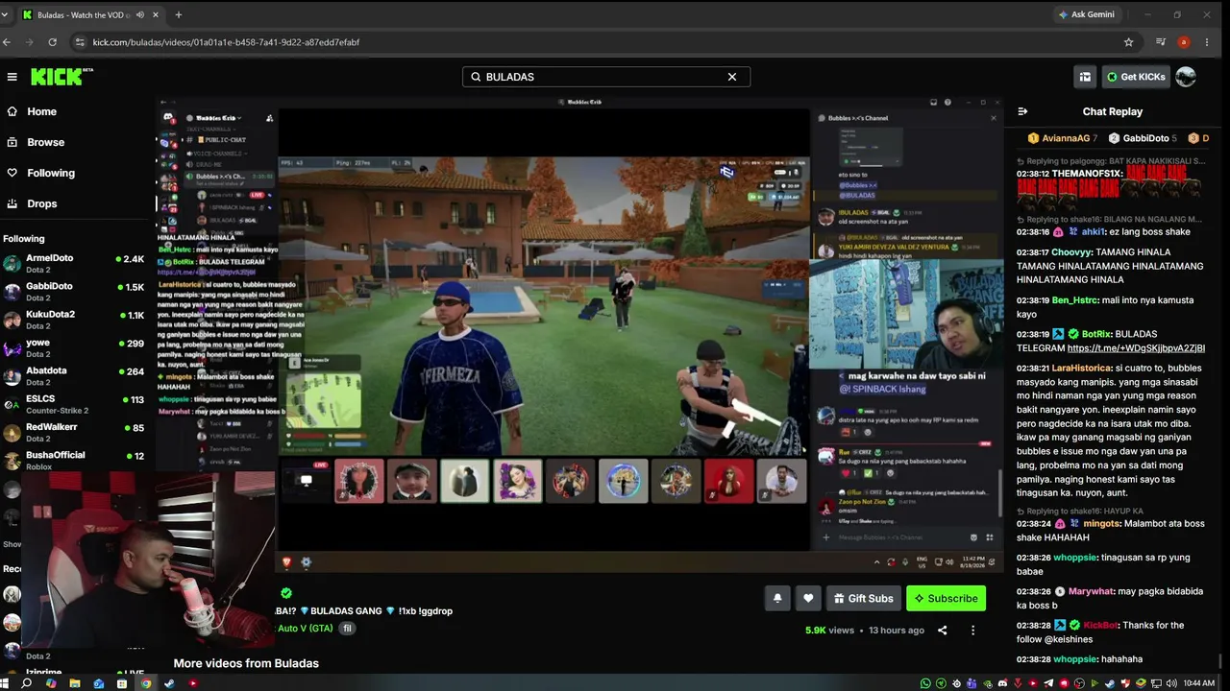
Task: Click username Choovyy in chat replay
Action: 1072,252
